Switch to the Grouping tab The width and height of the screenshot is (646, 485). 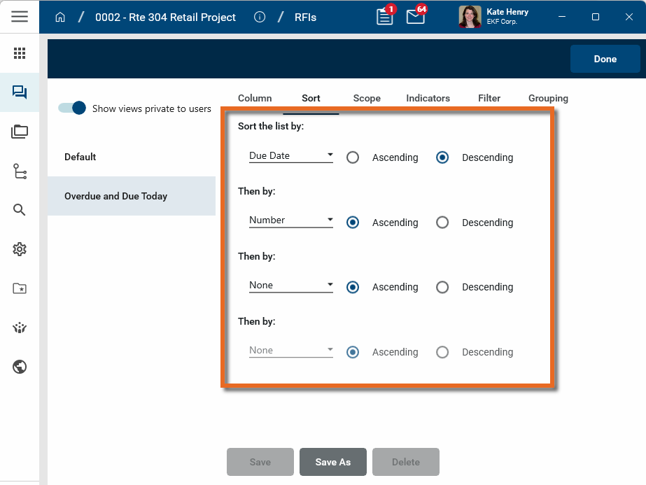[x=548, y=98]
